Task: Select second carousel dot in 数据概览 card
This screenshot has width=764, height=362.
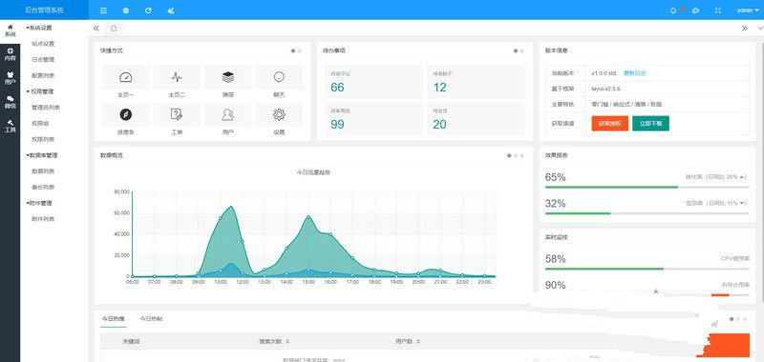Action: pos(516,155)
